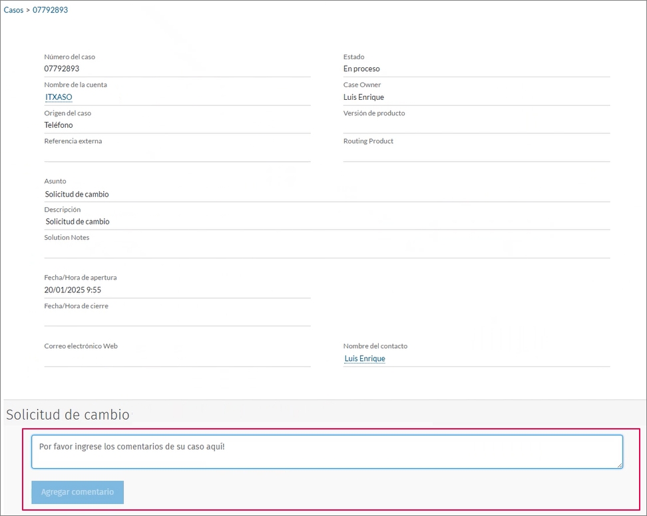Image resolution: width=647 pixels, height=516 pixels.
Task: Open the Casos breadcrumb link
Action: pyautogui.click(x=13, y=10)
